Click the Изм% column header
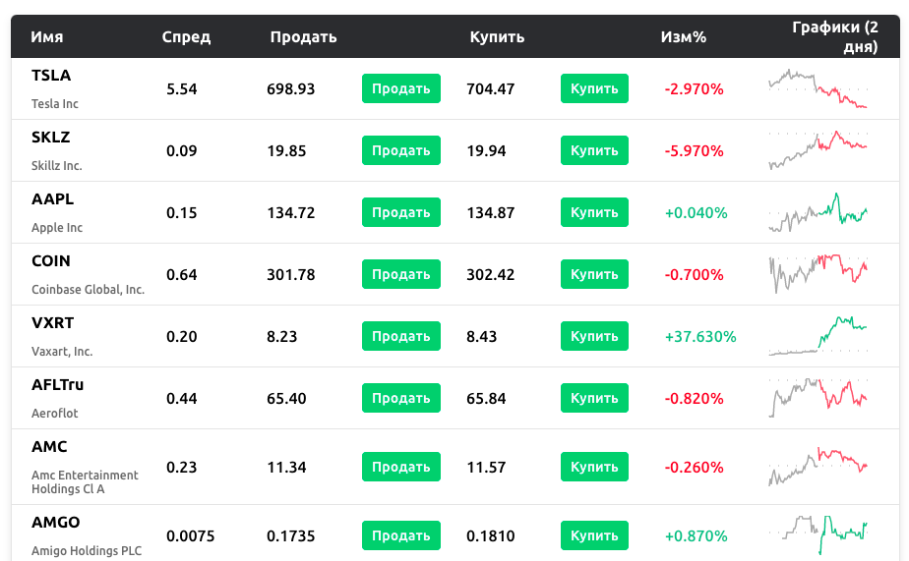The height and width of the screenshot is (561, 909). click(683, 37)
